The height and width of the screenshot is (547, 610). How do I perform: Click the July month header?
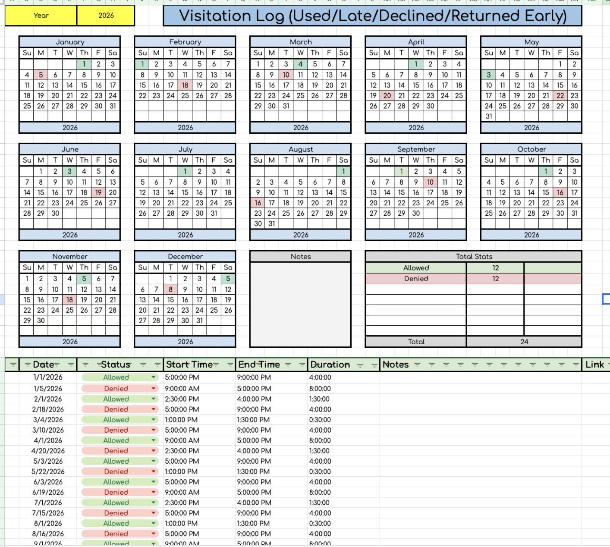185,149
